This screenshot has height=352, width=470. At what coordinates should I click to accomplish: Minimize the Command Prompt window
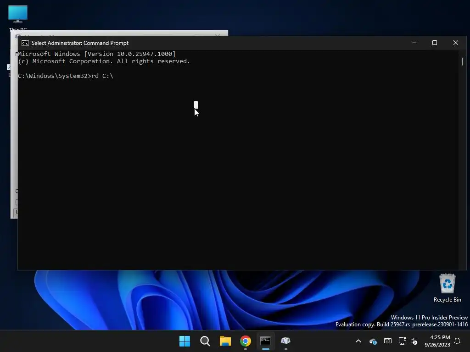414,43
